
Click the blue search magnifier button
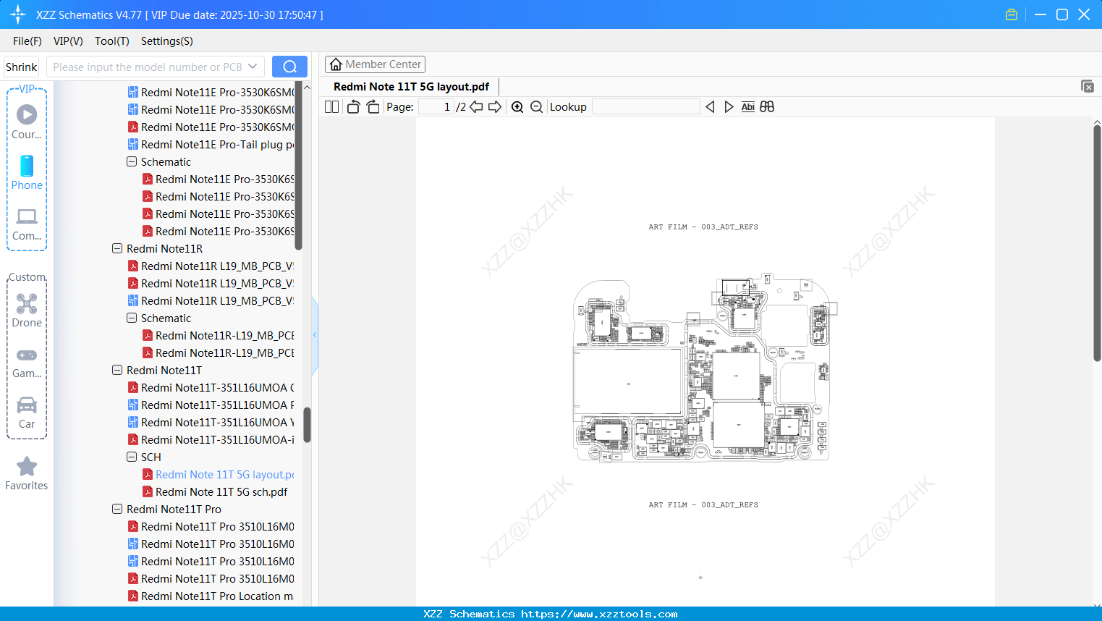[x=289, y=66]
